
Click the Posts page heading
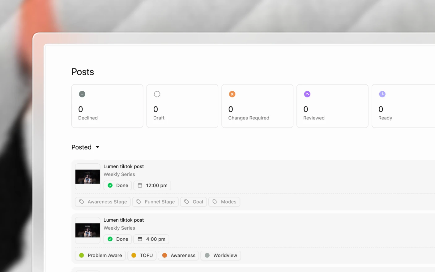(83, 72)
